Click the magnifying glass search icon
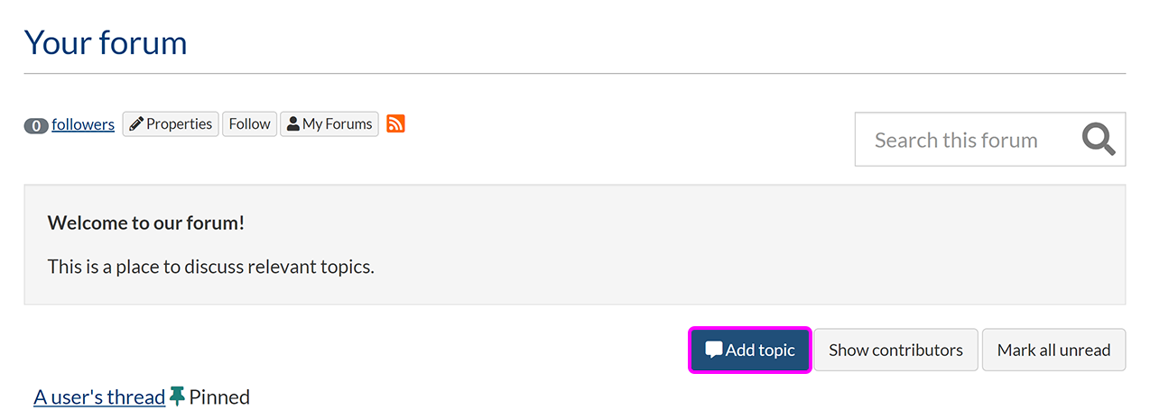1150x419 pixels. click(1099, 140)
